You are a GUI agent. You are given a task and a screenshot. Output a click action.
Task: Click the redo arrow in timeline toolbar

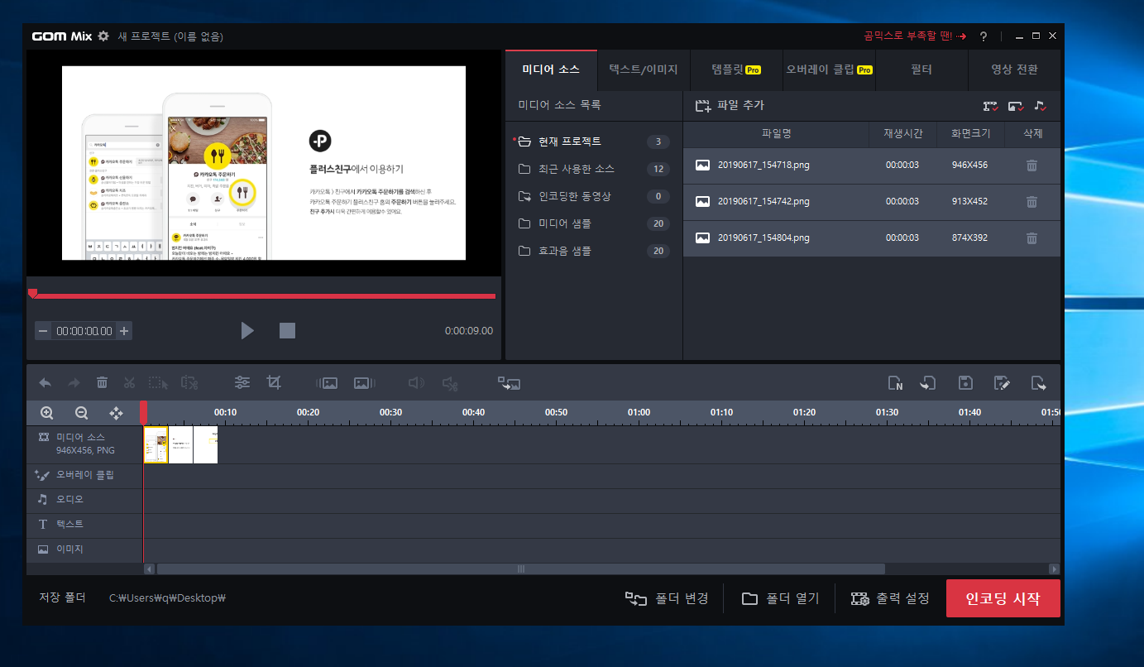tap(74, 383)
